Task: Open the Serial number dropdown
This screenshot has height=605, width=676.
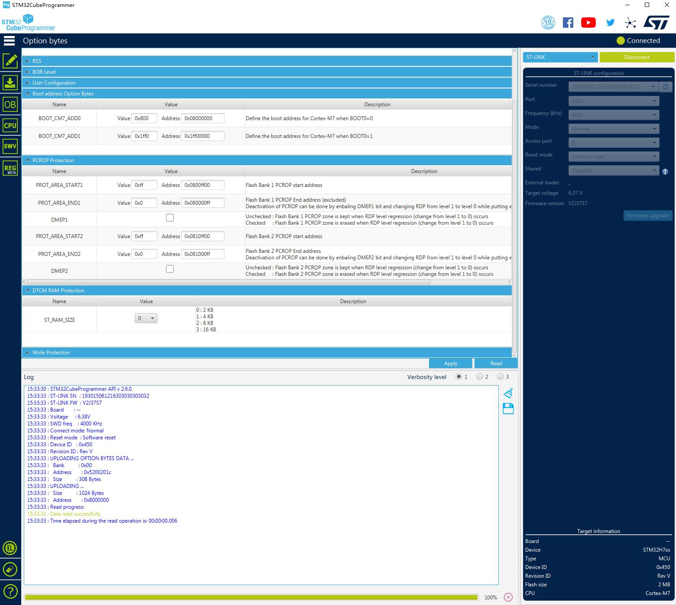Action: [x=614, y=87]
